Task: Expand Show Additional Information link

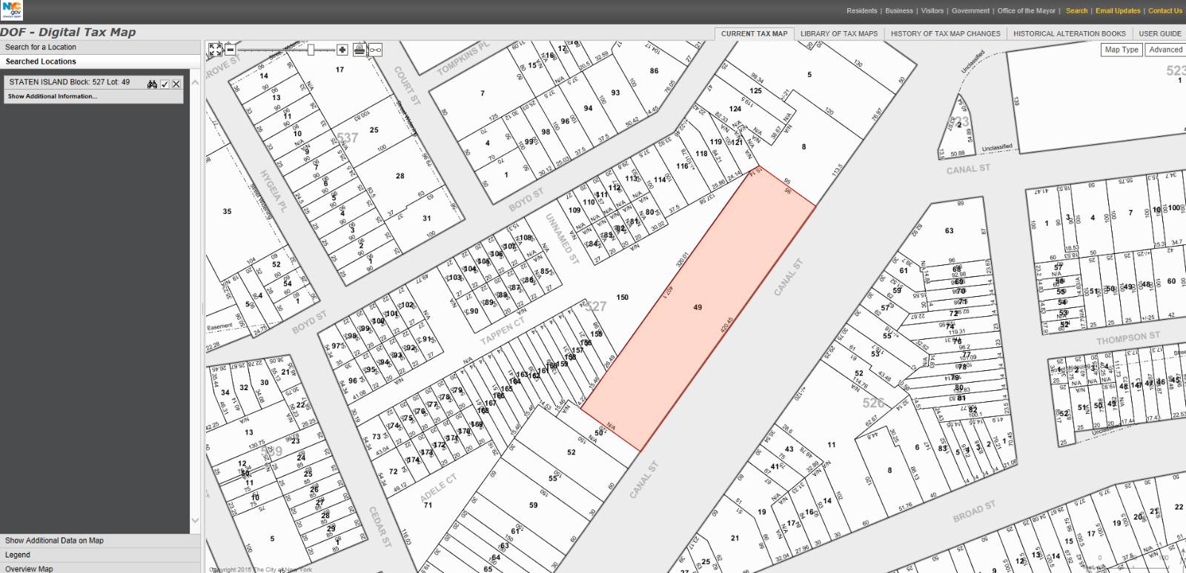Action: [x=52, y=96]
